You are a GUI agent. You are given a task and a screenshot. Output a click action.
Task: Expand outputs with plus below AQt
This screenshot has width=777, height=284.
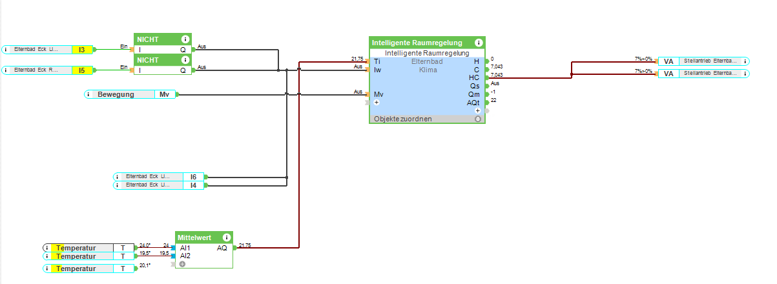pos(478,110)
